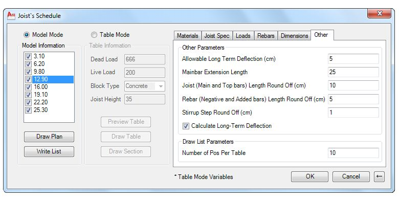Click the Preview Table button
399x202 pixels.
pyautogui.click(x=126, y=122)
